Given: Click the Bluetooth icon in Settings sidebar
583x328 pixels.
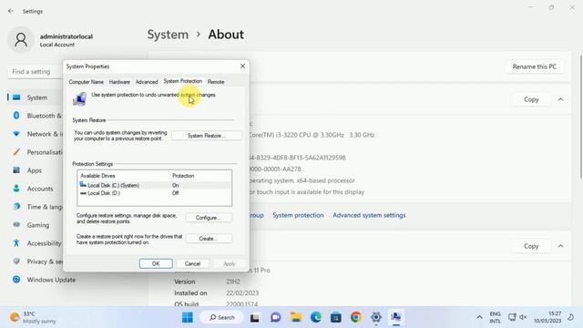Looking at the screenshot, I should pyautogui.click(x=16, y=116).
